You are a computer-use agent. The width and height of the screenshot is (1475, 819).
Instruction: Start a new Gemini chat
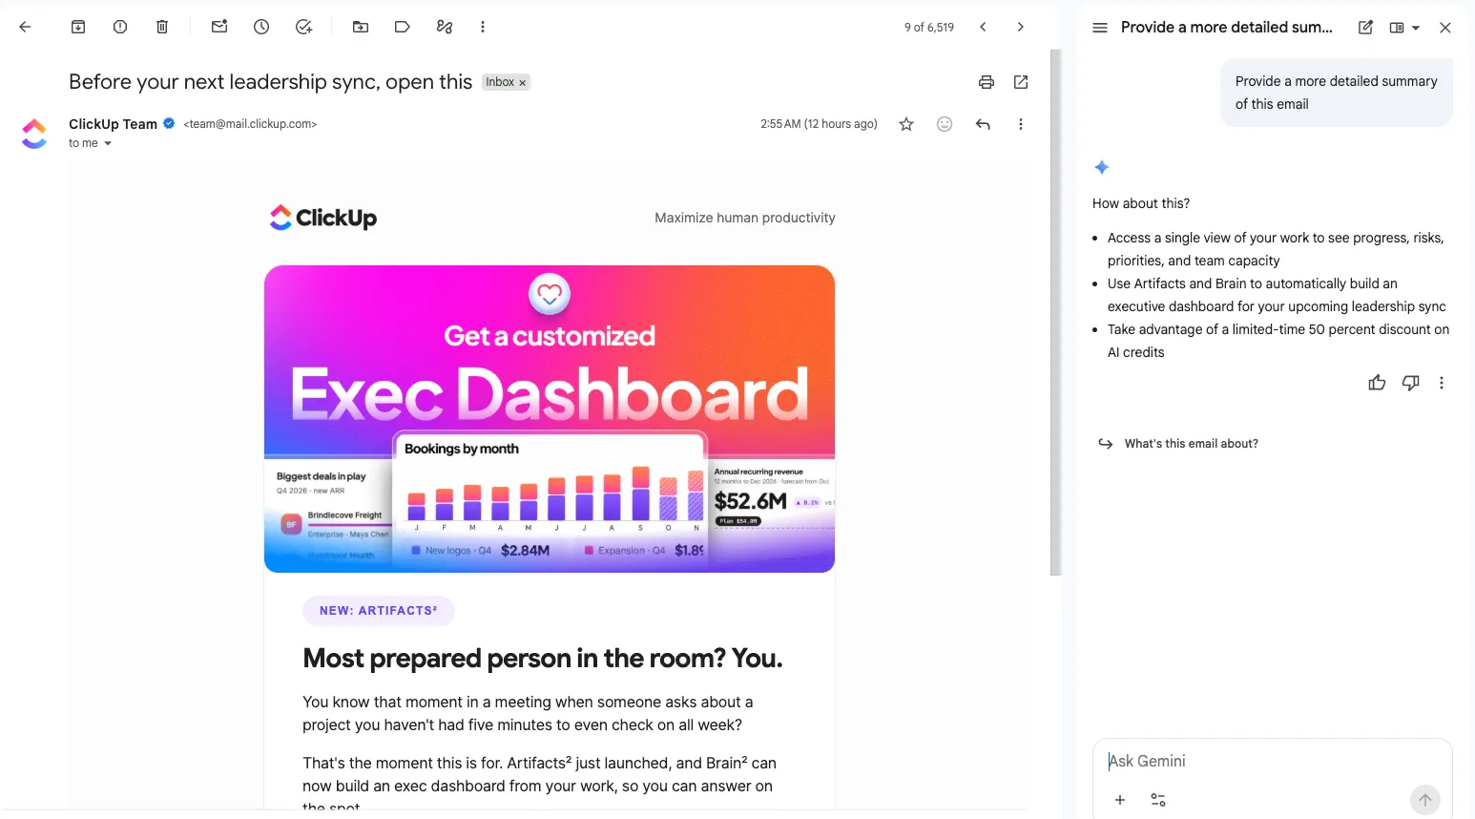(x=1366, y=28)
